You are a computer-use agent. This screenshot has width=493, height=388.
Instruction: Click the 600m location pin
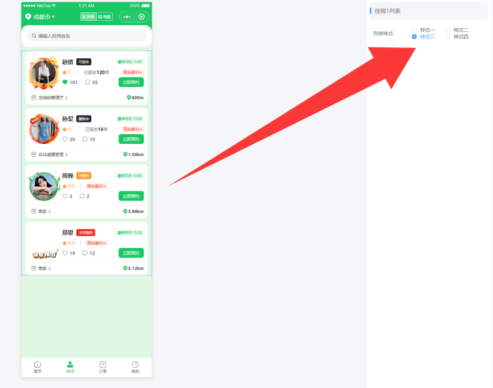(x=129, y=98)
